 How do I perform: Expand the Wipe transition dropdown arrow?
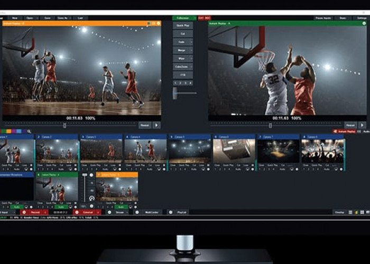[x=190, y=59]
